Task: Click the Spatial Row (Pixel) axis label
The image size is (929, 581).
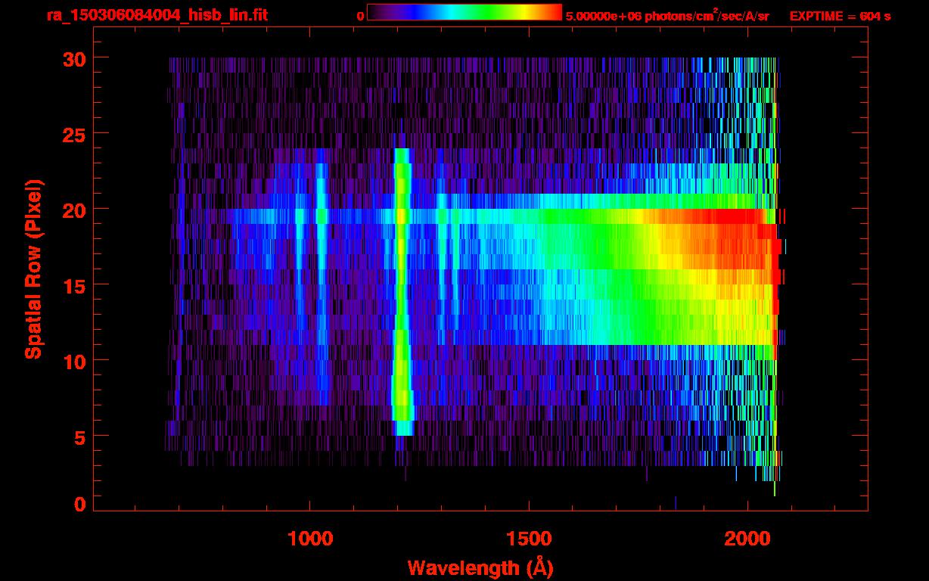Action: coord(33,269)
